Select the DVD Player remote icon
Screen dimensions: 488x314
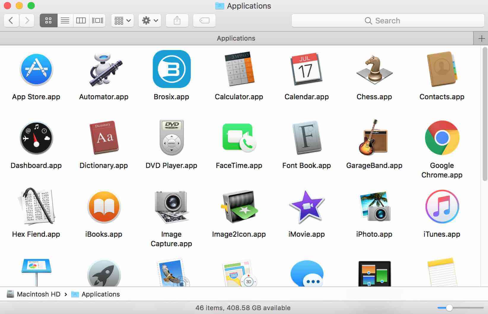point(171,137)
